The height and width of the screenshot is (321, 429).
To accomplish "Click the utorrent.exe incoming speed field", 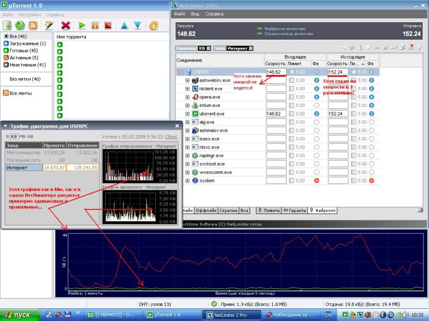I will [x=276, y=114].
